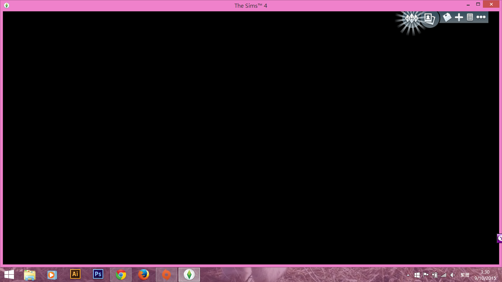
Task: Click the purple icon at right screen edge
Action: point(500,238)
